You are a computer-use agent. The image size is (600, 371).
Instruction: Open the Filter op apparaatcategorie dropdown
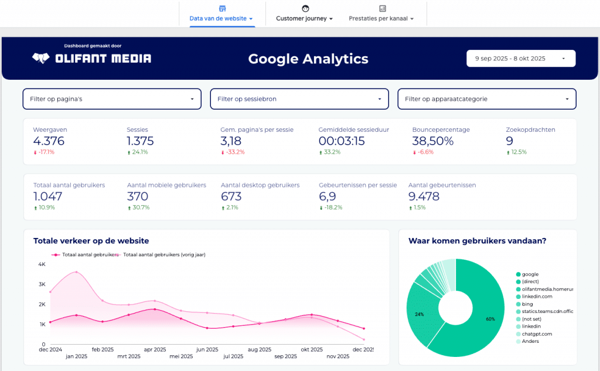(x=486, y=99)
